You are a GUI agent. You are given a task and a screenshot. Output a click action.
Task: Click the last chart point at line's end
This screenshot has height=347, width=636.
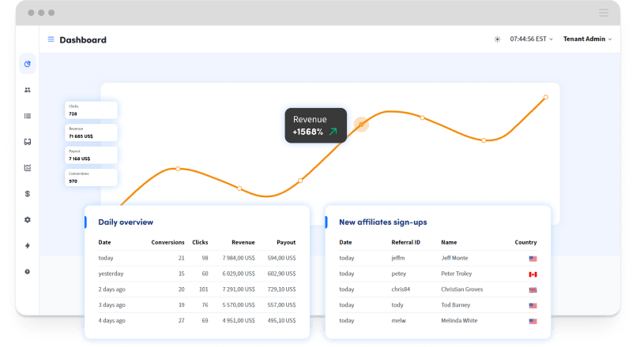[546, 97]
